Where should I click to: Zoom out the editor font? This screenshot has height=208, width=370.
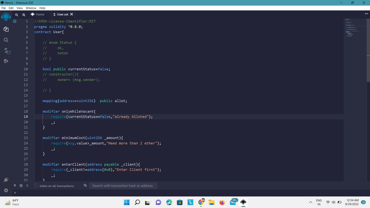coord(16,14)
